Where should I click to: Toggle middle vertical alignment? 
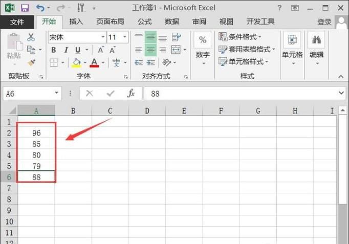pos(150,37)
